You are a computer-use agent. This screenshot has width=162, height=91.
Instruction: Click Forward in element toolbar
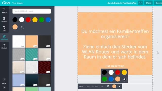click(x=95, y=86)
